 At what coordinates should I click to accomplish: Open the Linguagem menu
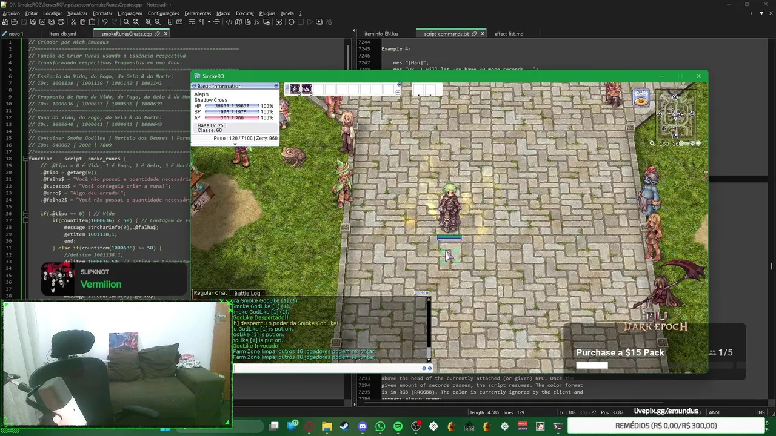tap(130, 13)
